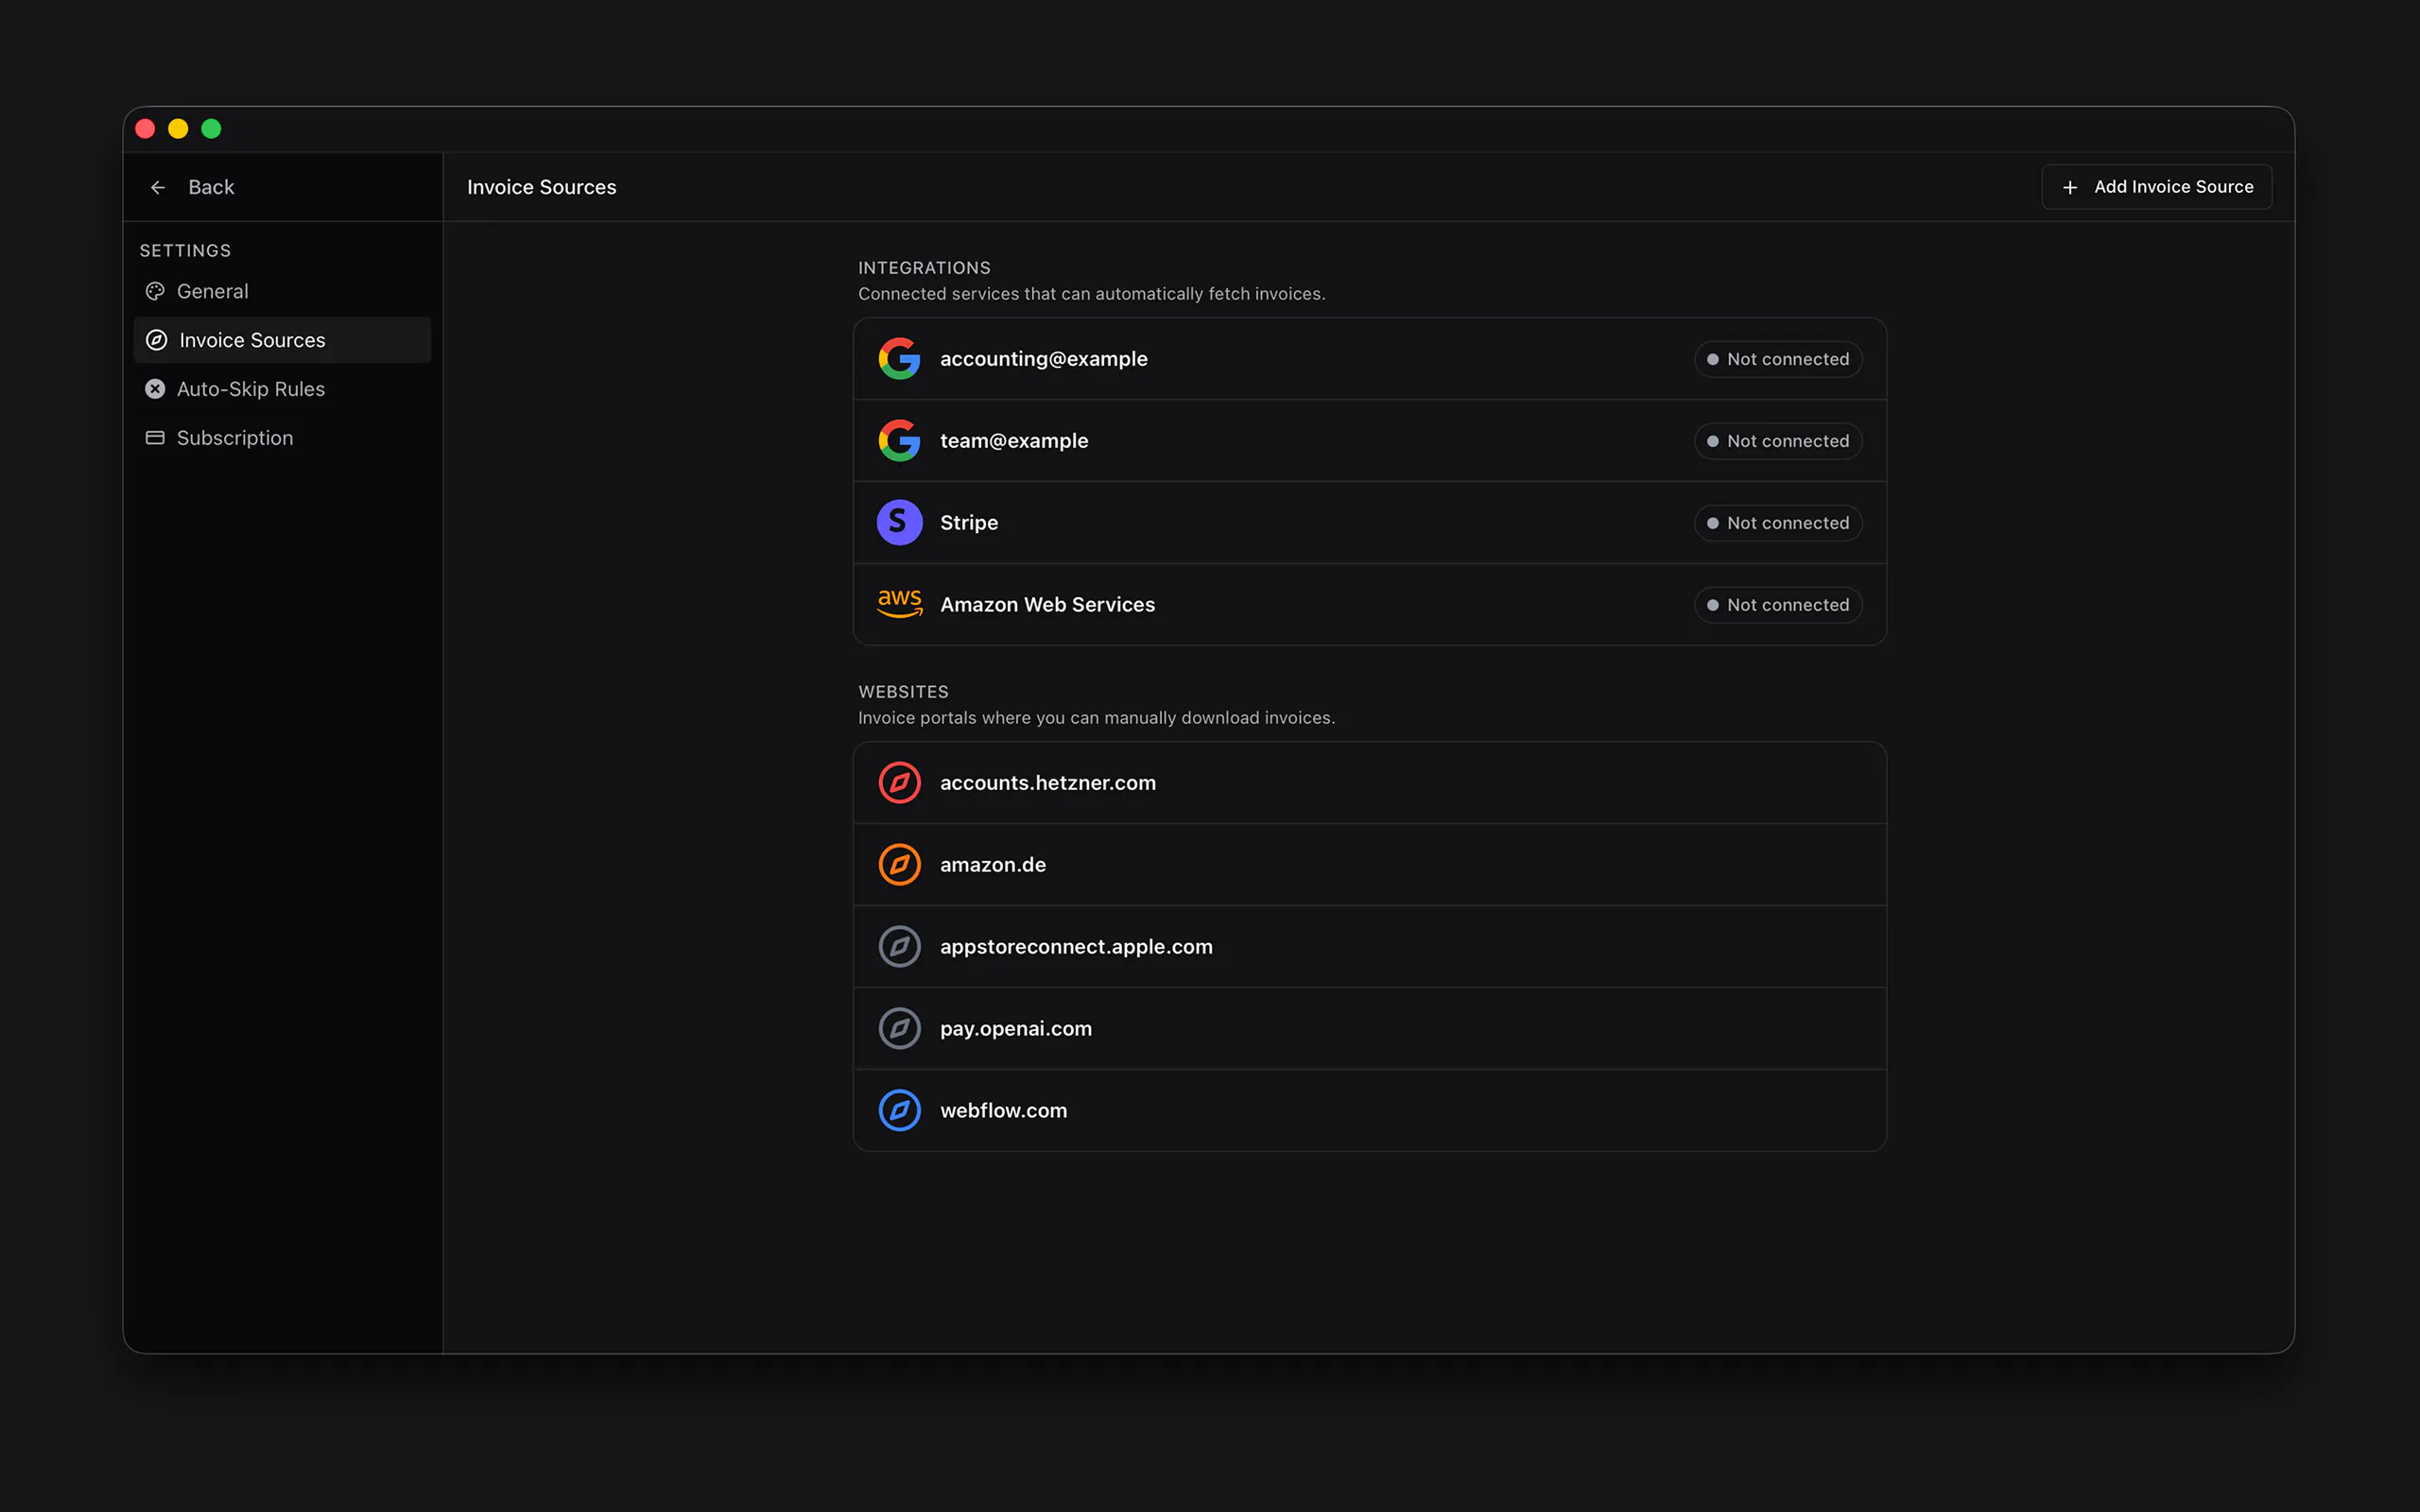Click the plus icon in Add Invoice Source
The height and width of the screenshot is (1512, 2420).
click(2070, 187)
